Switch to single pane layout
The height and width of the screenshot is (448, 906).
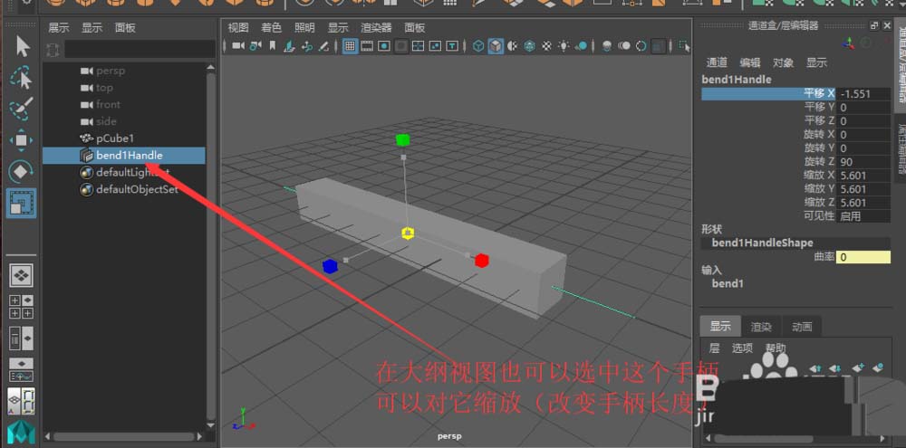pos(22,275)
